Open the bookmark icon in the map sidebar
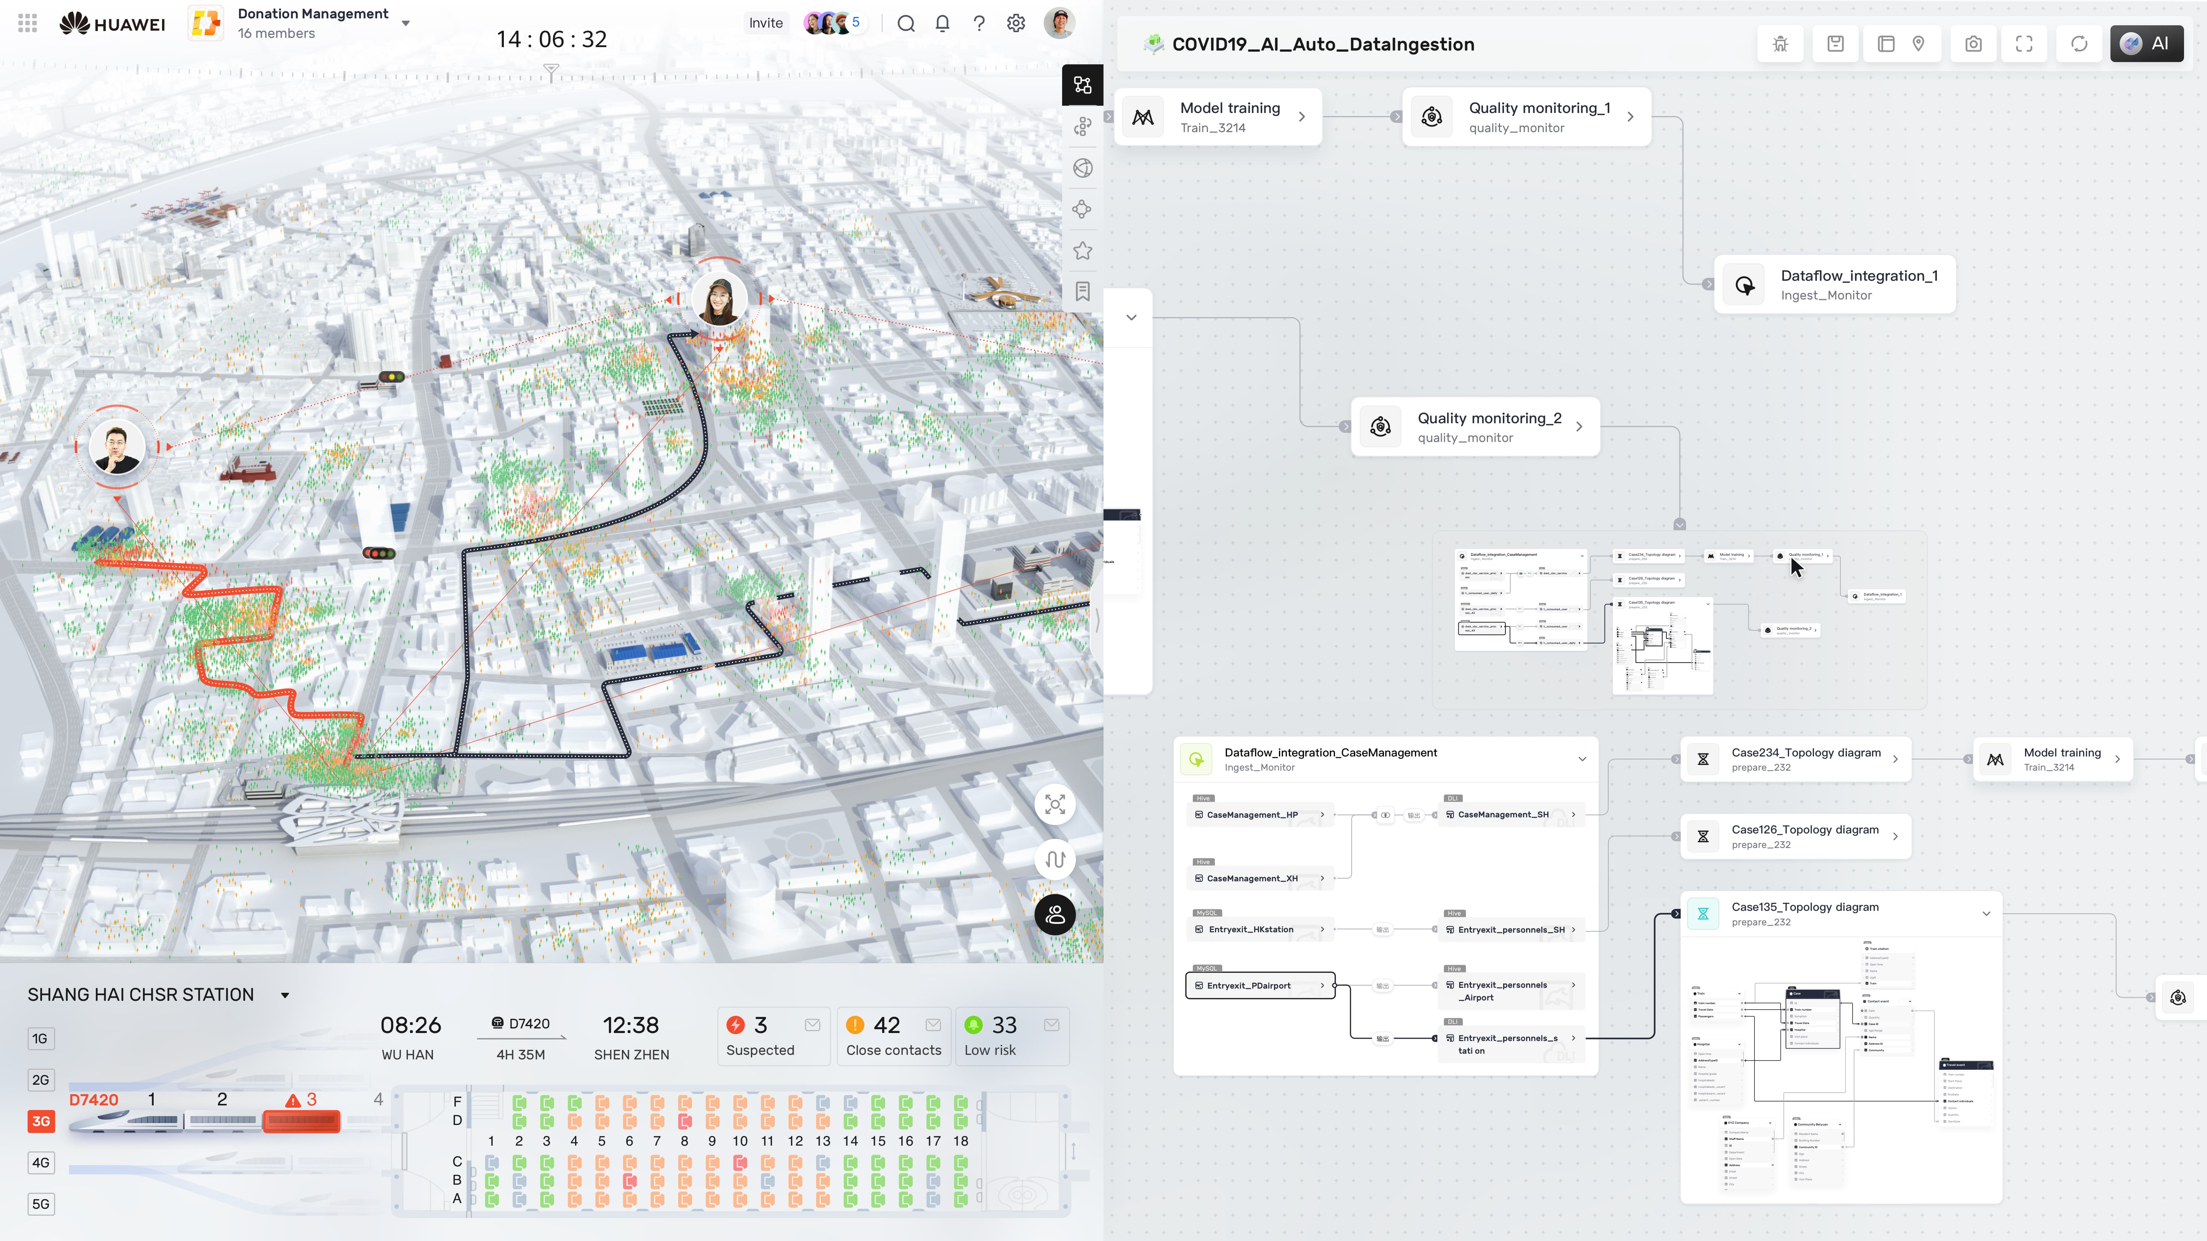 [x=1082, y=291]
